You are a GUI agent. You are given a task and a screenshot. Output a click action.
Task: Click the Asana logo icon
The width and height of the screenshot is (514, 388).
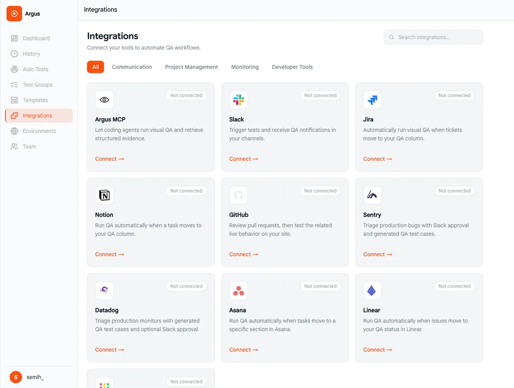(x=239, y=290)
